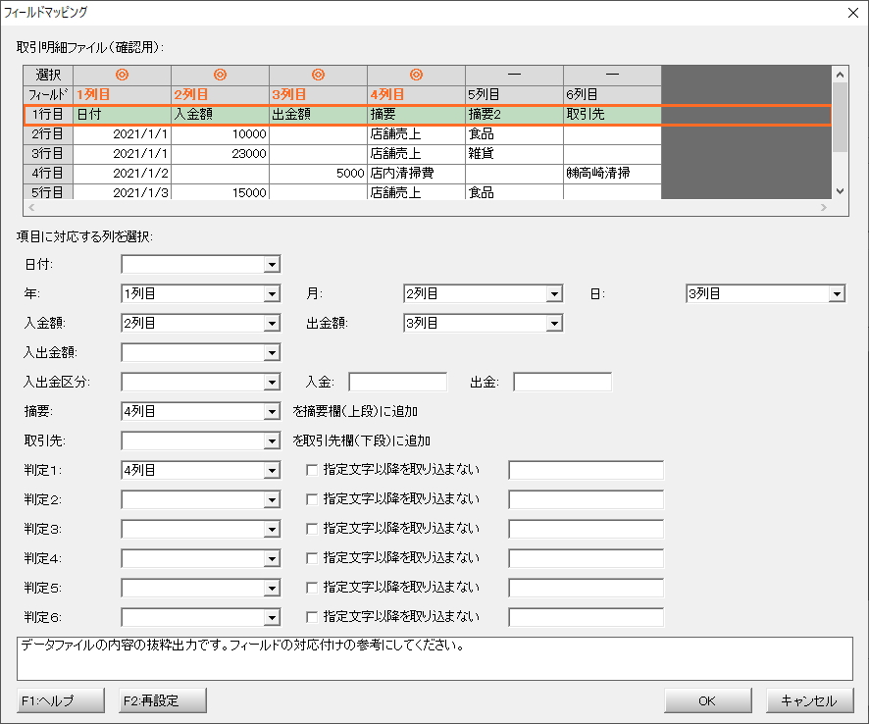Toggle 判定5 指定文字以降を取り込まない checkbox
869x724 pixels.
[312, 588]
